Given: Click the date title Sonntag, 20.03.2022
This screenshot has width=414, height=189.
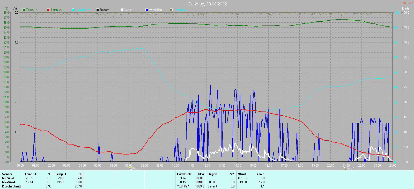Looking at the screenshot, I should coord(208,4).
